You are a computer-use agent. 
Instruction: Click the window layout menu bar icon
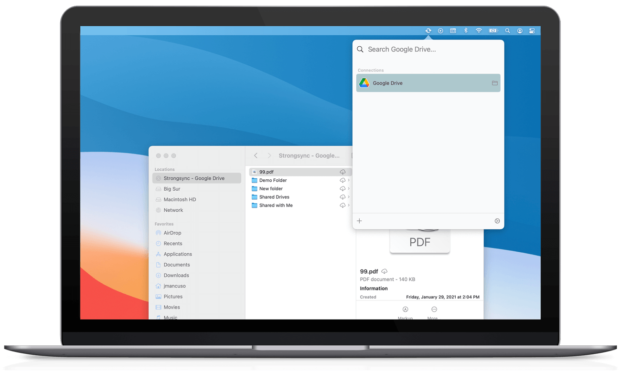(453, 31)
